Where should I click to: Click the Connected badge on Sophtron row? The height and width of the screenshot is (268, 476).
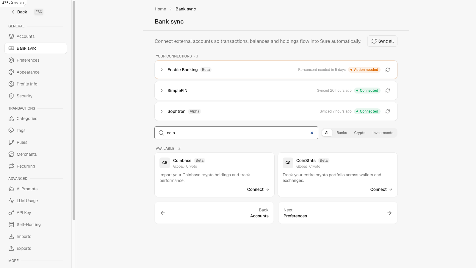coord(367,111)
